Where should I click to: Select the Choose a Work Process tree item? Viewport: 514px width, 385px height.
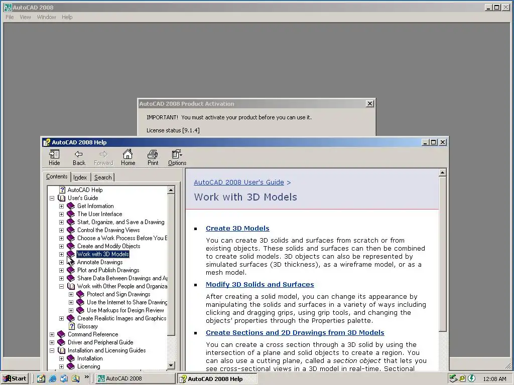[x=122, y=238]
